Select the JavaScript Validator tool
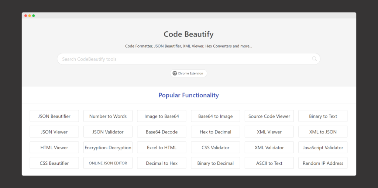This screenshot has height=188, width=378. pos(323,147)
